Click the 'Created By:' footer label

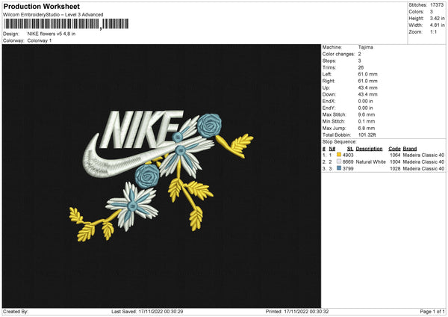[x=16, y=311]
